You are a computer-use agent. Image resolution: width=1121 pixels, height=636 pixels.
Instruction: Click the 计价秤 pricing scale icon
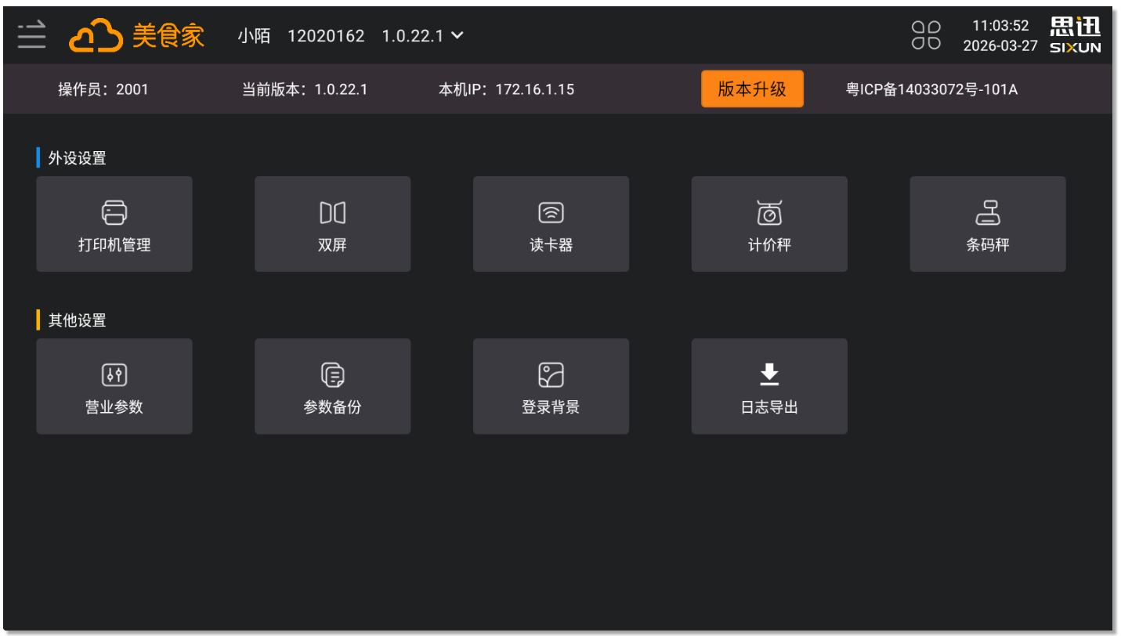pos(769,212)
